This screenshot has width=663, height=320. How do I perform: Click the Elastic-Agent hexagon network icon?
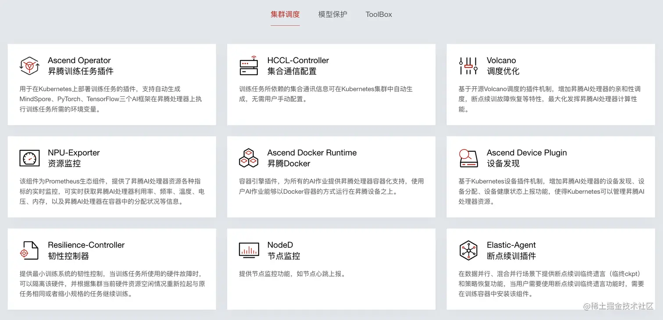point(468,250)
